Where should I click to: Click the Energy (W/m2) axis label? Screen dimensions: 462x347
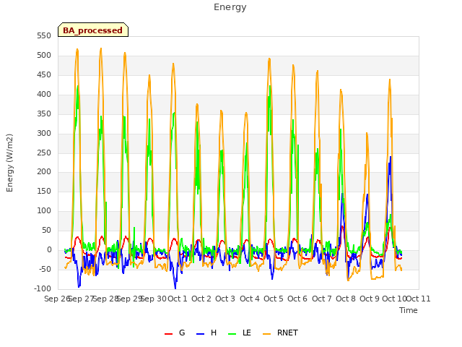(x=9, y=163)
